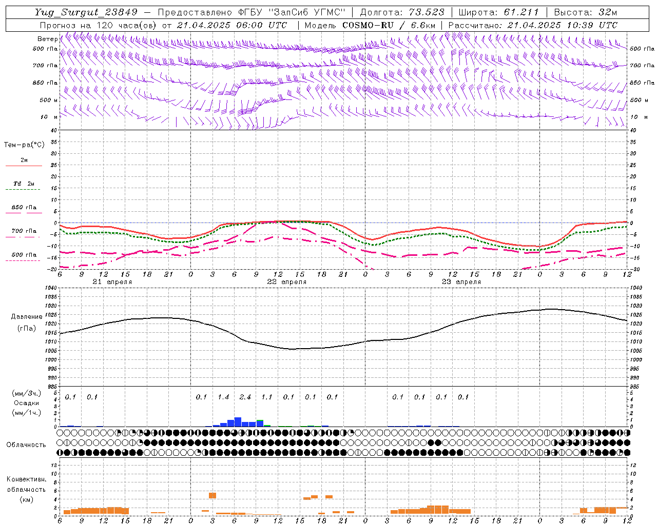This screenshot has width=657, height=525.
Task: Click the 500 гПа temperature legend entry
Action: [x=24, y=255]
